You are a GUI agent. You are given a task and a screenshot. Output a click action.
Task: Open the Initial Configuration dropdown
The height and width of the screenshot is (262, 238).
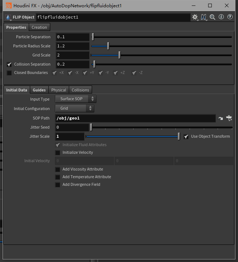[75, 108]
